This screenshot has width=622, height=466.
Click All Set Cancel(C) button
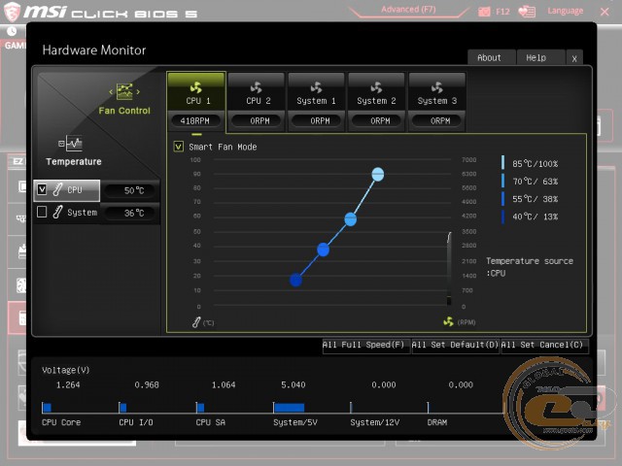tap(544, 346)
